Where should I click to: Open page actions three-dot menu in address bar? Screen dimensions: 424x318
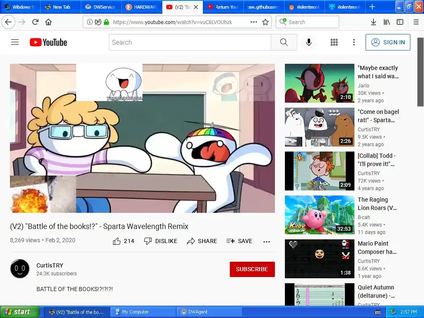(x=254, y=22)
